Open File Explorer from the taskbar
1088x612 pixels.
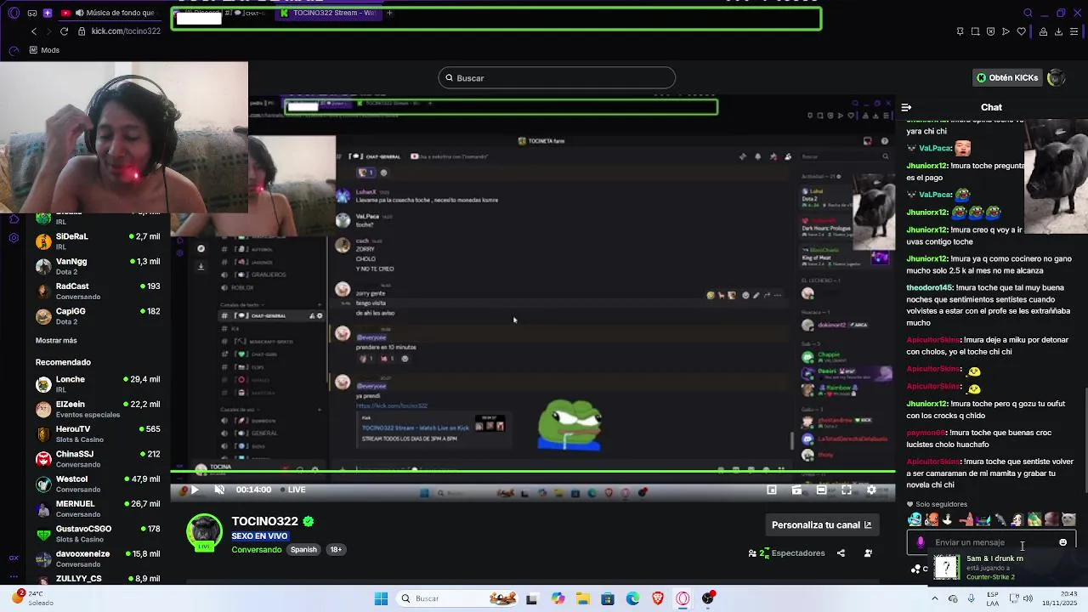582,598
